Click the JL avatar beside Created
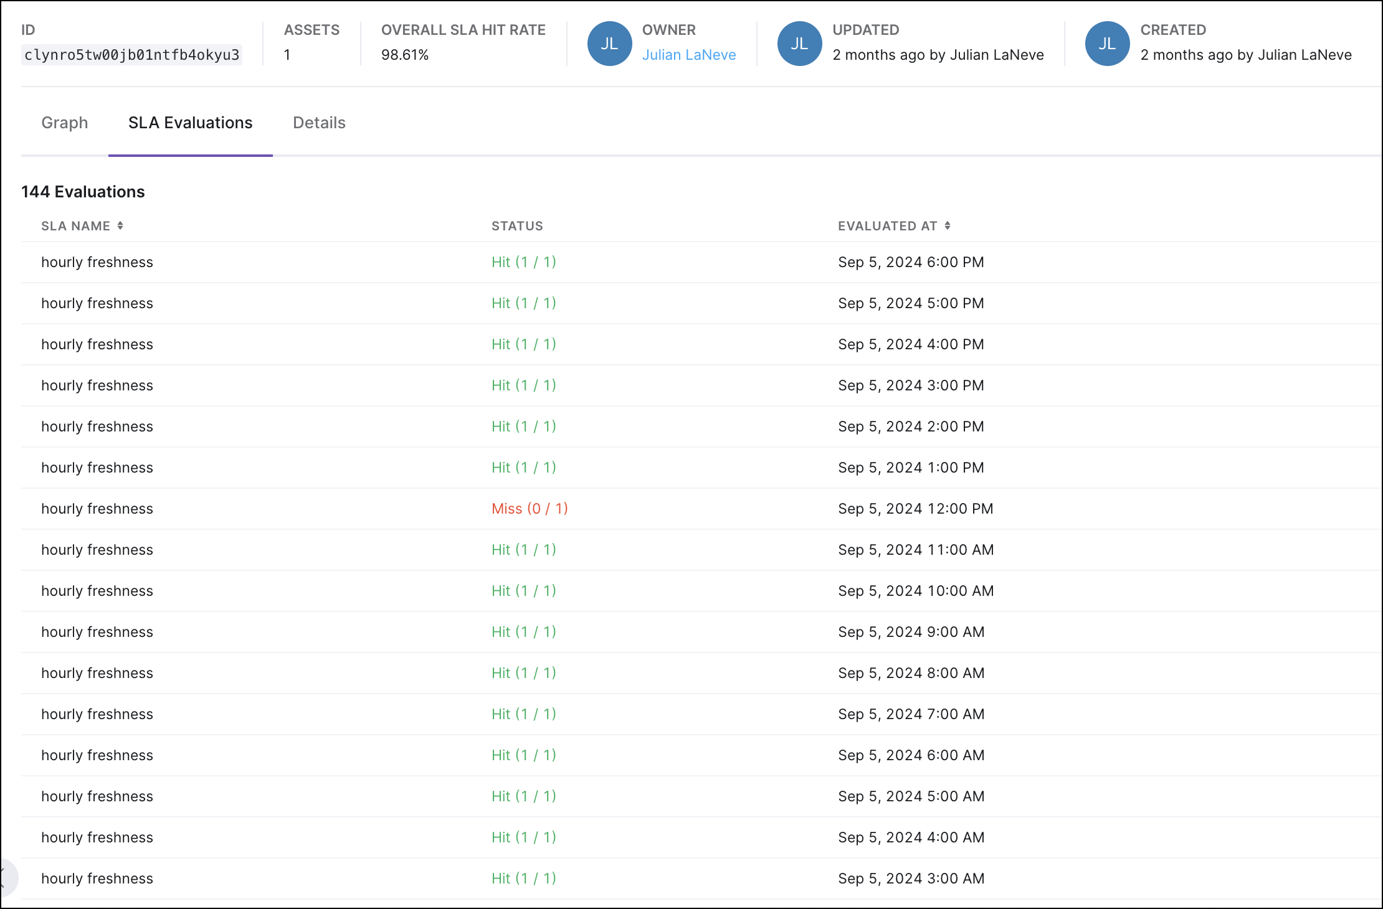1383x909 pixels. click(x=1107, y=44)
